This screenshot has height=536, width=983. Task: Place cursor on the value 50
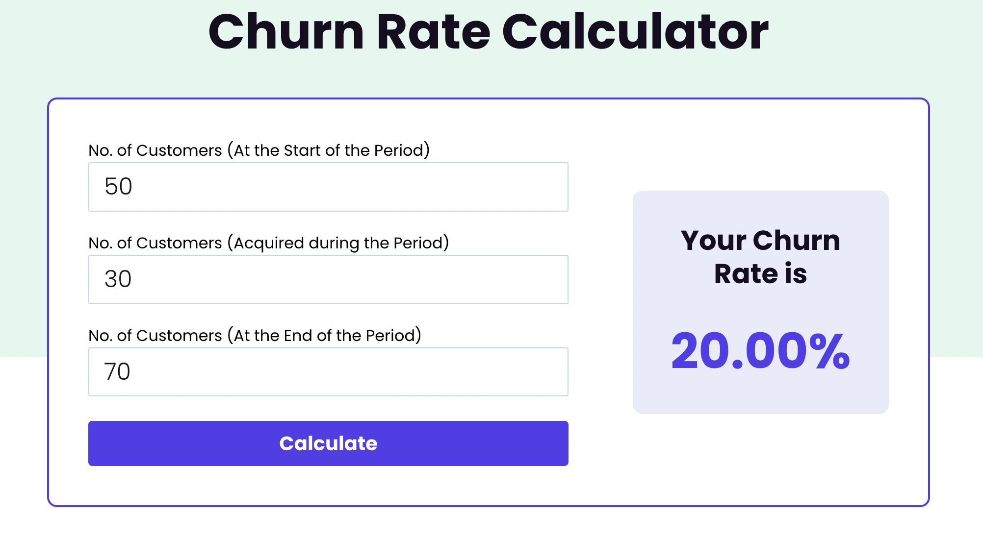click(x=118, y=187)
